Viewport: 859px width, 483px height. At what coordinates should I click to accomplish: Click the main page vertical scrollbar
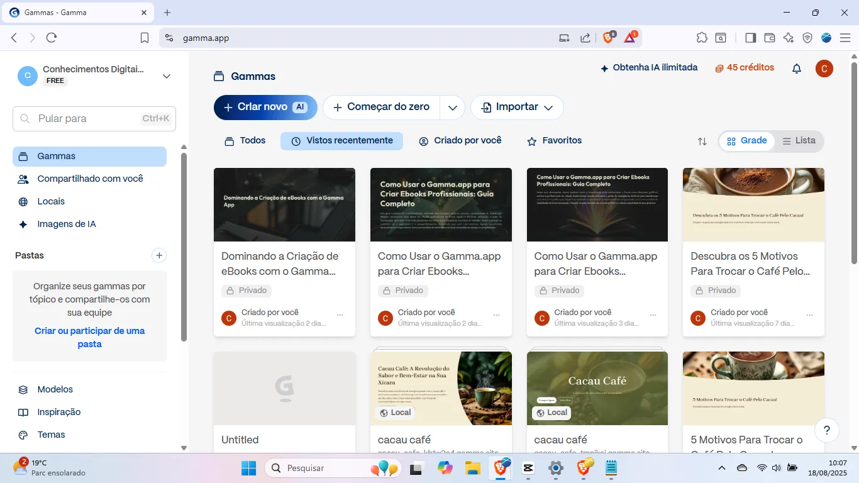[854, 164]
